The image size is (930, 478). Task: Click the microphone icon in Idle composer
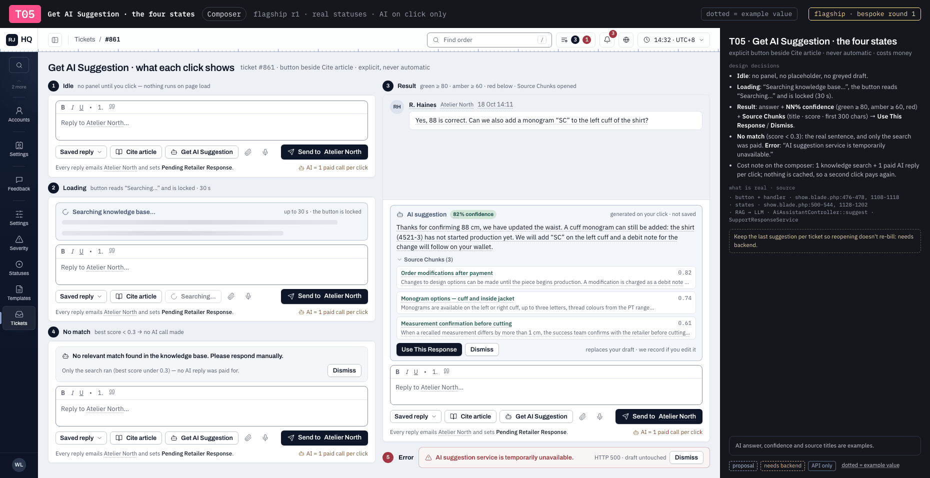265,152
